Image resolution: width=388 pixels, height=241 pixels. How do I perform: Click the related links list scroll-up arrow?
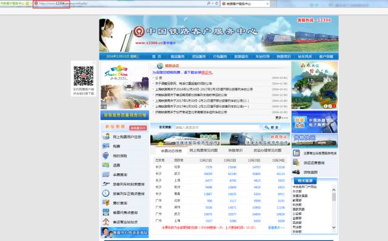coord(333,190)
